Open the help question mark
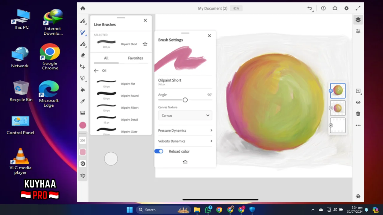 point(323,8)
